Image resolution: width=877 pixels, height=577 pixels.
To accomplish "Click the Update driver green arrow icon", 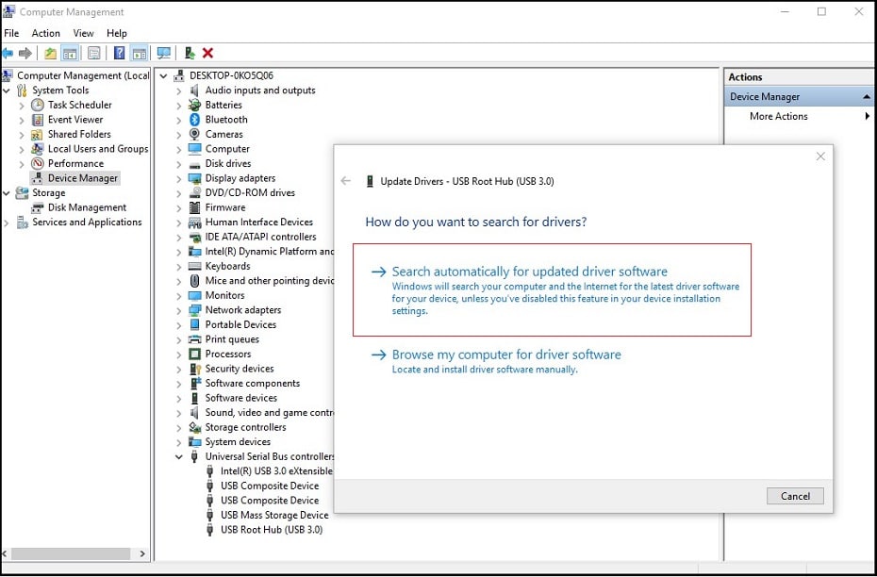I will pyautogui.click(x=190, y=53).
